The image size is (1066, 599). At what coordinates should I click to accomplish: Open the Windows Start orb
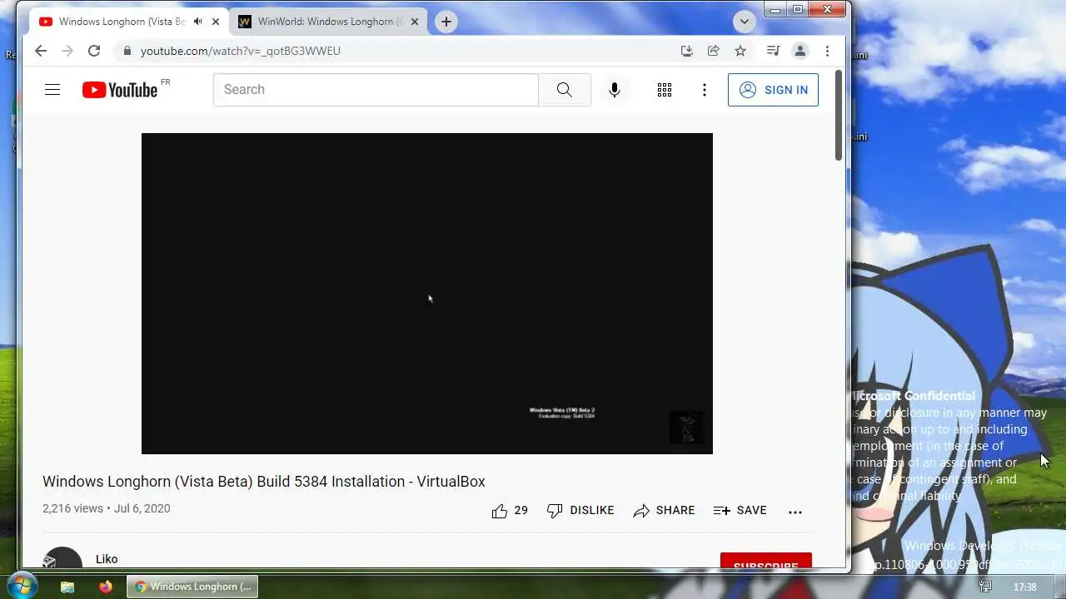pyautogui.click(x=22, y=586)
